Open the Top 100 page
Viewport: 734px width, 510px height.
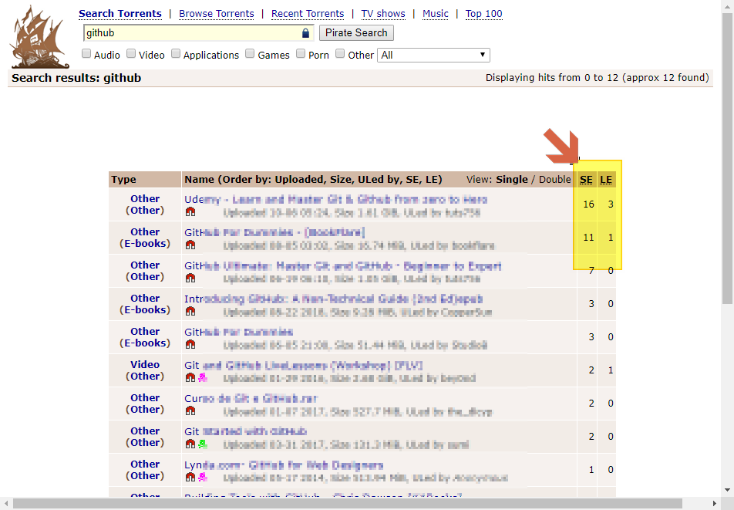[483, 14]
